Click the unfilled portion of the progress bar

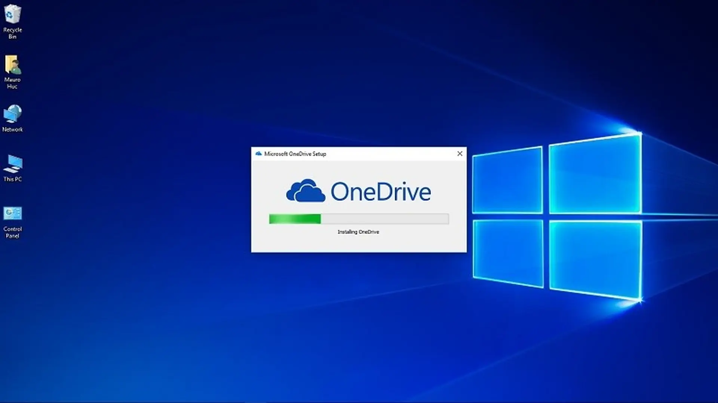pyautogui.click(x=385, y=219)
